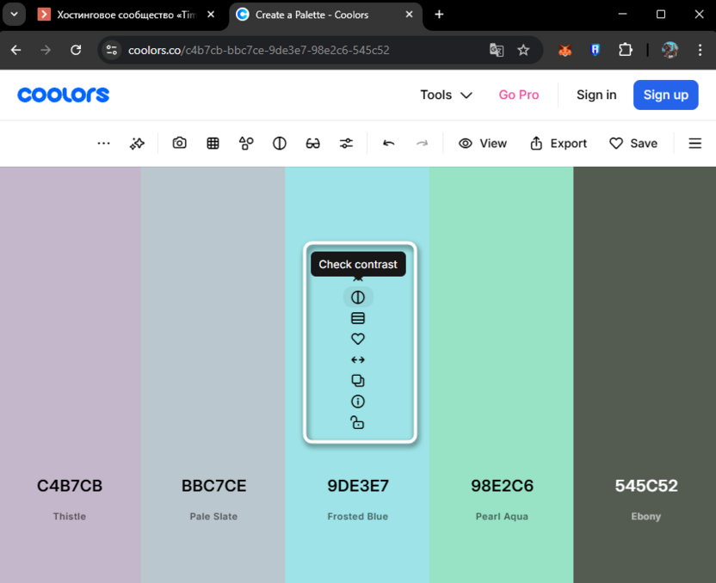Save Frosted Blue with the heart icon
716x583 pixels.
point(358,339)
